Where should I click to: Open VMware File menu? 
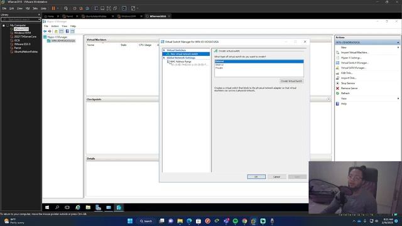4,8
